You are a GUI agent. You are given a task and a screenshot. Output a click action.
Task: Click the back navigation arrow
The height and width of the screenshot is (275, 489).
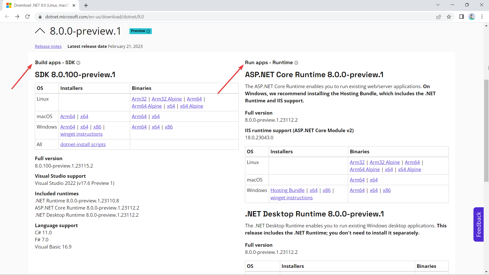tap(7, 17)
